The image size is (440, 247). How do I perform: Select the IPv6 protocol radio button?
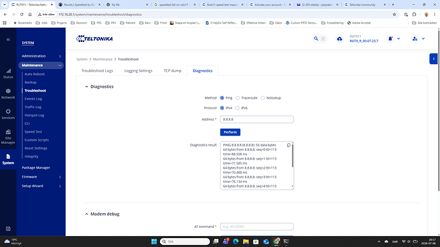237,108
